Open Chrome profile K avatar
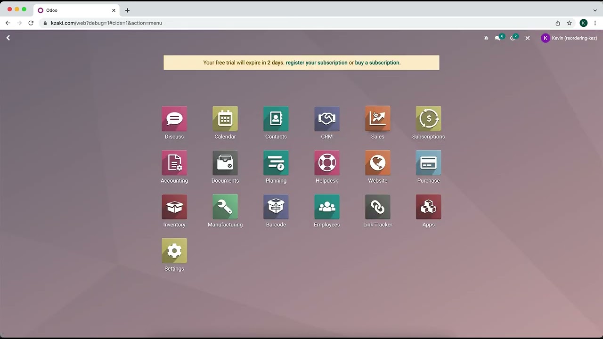Image resolution: width=603 pixels, height=339 pixels. [x=583, y=23]
